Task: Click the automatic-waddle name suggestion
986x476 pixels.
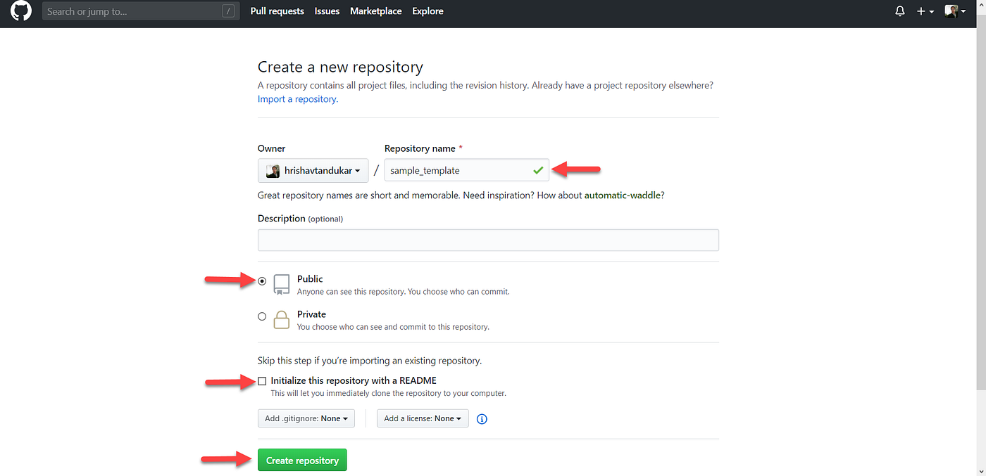Action: [x=623, y=195]
